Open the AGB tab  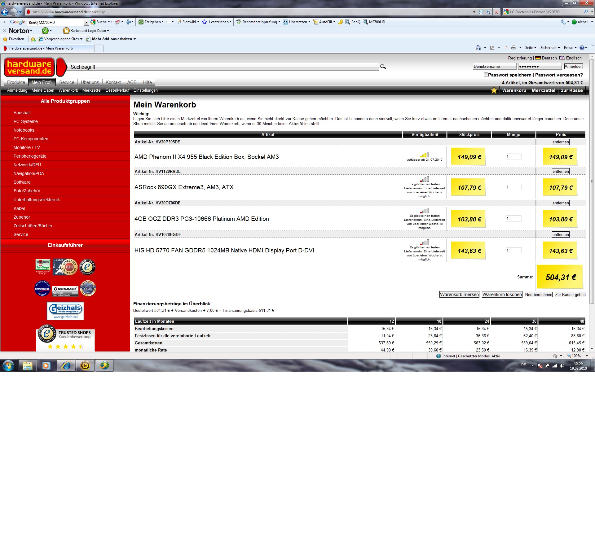pyautogui.click(x=132, y=82)
